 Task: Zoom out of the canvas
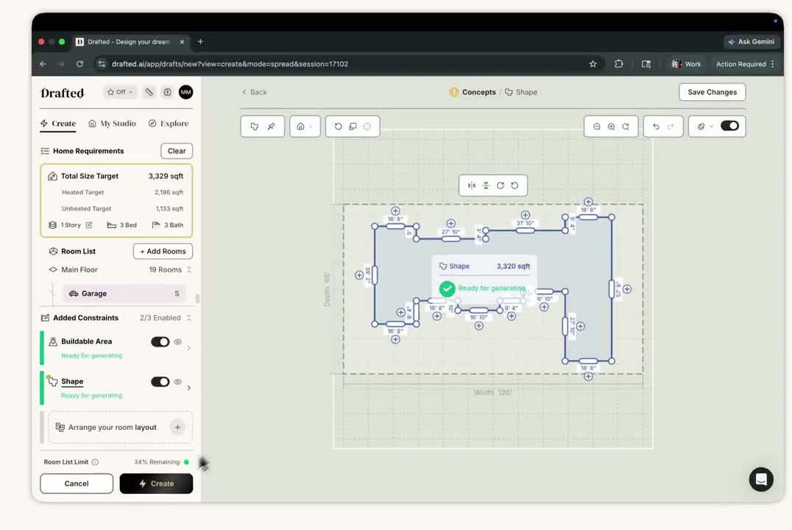click(597, 127)
